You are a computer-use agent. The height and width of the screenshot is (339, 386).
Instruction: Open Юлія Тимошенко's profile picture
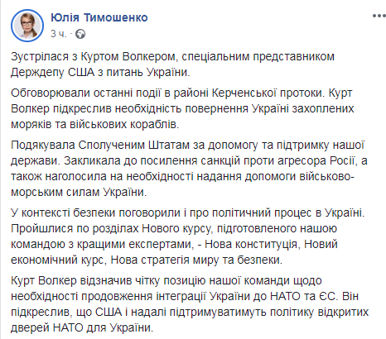[x=27, y=25]
